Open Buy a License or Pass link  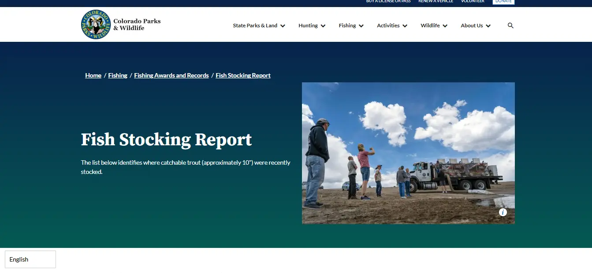[388, 2]
